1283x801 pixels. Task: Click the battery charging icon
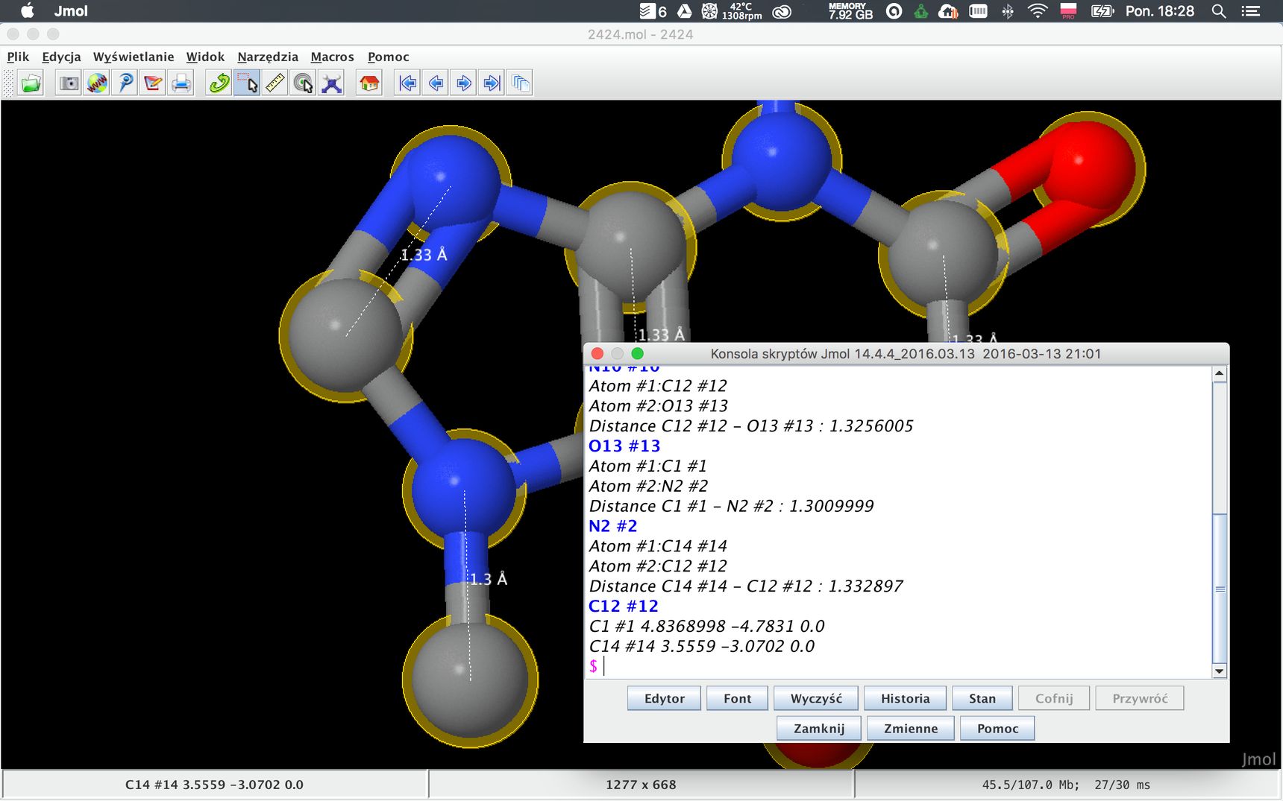(x=1102, y=11)
